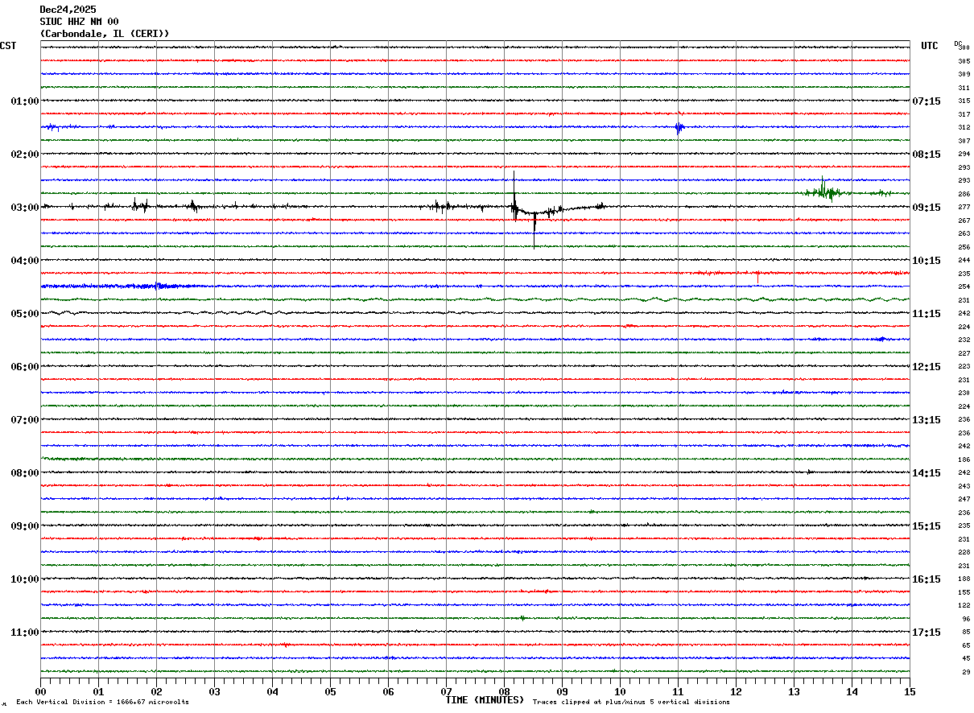Click the 13:15 UTC row label
Screen dimensions: 974x713
click(927, 420)
